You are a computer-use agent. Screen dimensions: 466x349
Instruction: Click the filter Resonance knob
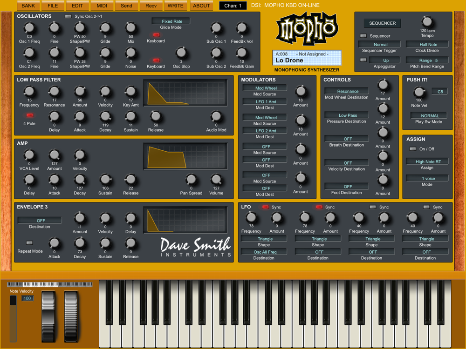click(55, 91)
